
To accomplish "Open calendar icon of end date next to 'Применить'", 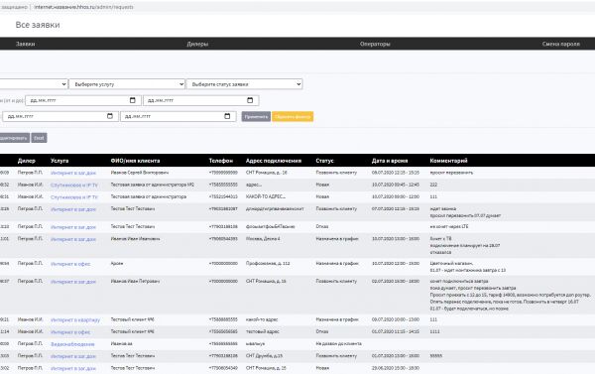I will pos(227,116).
